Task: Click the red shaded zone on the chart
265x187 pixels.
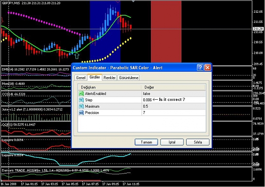Action: 166,32
